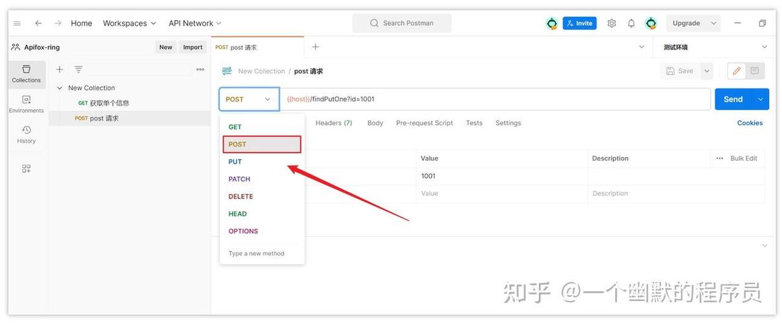
Task: Click the Home link
Action: point(81,23)
